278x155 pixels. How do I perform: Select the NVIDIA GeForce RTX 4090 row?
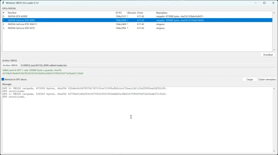[x=137, y=20]
